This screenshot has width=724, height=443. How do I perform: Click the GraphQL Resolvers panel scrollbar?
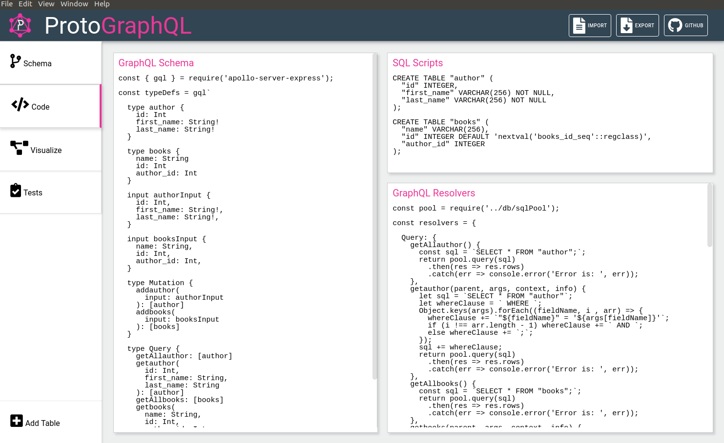[x=710, y=215]
